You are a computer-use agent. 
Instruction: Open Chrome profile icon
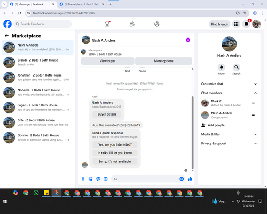pos(255,13)
